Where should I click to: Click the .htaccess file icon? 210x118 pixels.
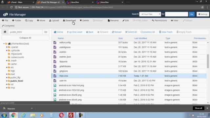[x=55, y=76]
